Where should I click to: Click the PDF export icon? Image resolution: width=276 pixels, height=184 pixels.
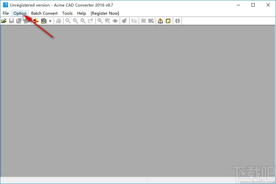tap(36, 21)
